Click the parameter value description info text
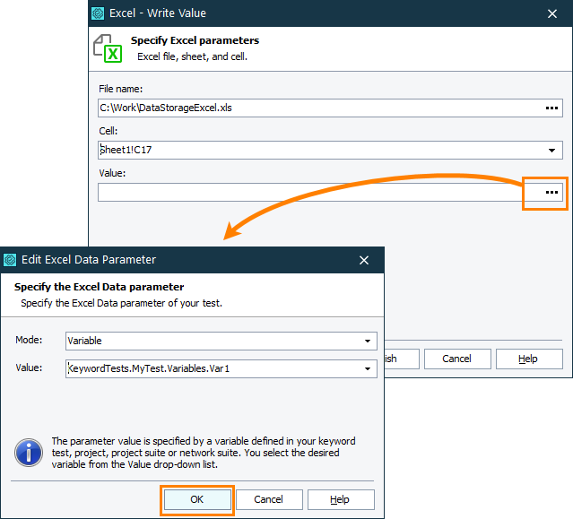 [x=204, y=453]
